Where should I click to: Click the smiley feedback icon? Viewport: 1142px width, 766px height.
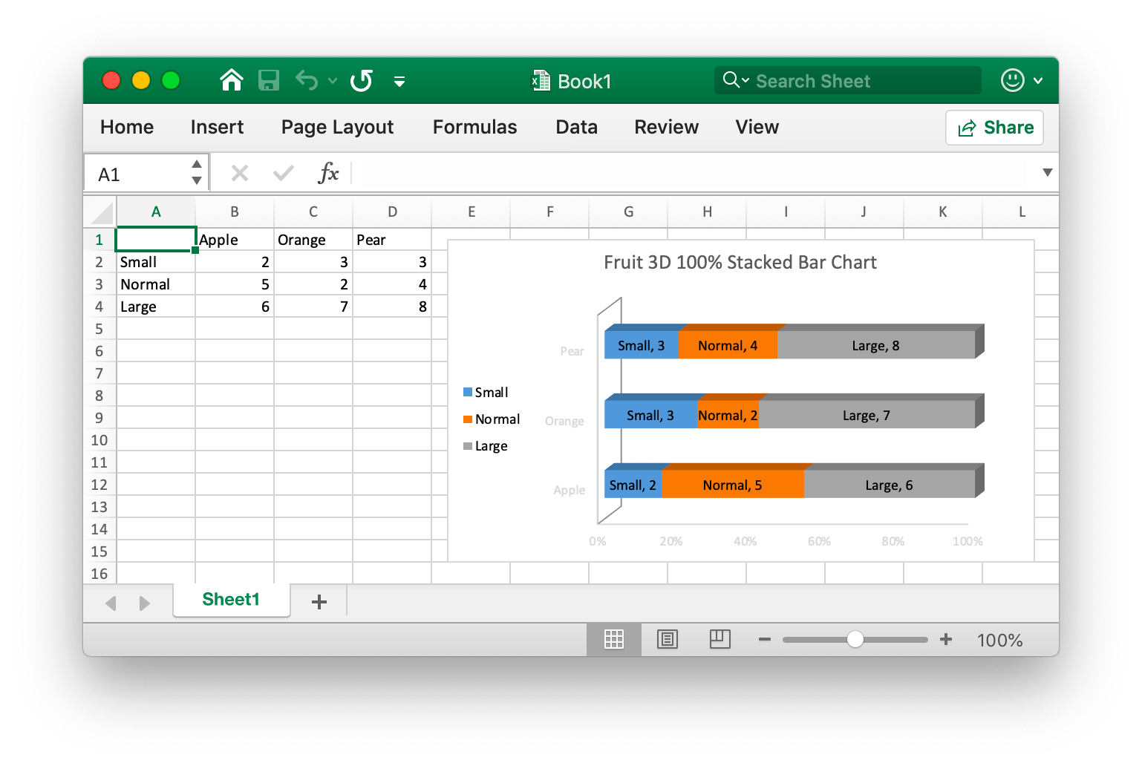pyautogui.click(x=1011, y=80)
